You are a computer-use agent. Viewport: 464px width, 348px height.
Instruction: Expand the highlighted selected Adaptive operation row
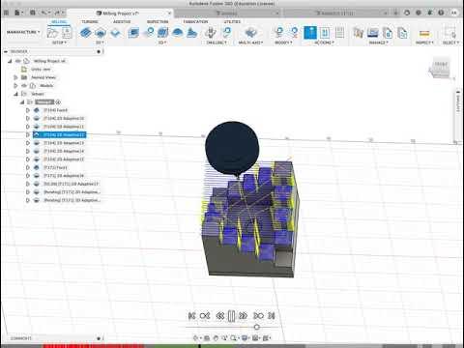pyautogui.click(x=28, y=134)
